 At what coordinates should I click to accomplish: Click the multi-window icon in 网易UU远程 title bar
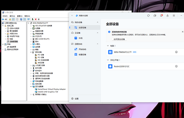click(155, 16)
